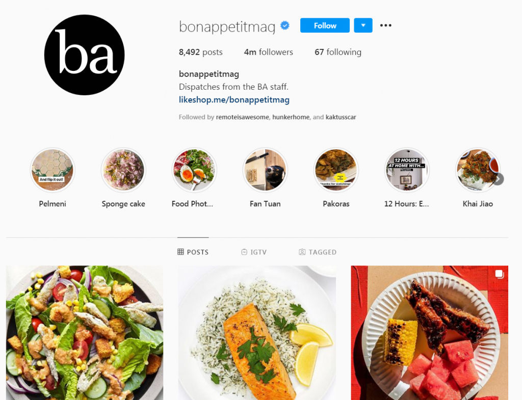Select the POSTS tab

(x=193, y=252)
